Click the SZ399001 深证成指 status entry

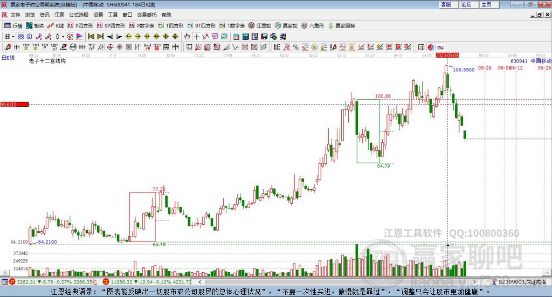pos(519,282)
